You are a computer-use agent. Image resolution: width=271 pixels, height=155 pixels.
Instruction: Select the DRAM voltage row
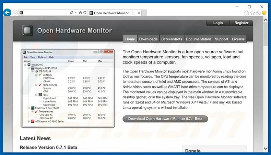click(68, 82)
